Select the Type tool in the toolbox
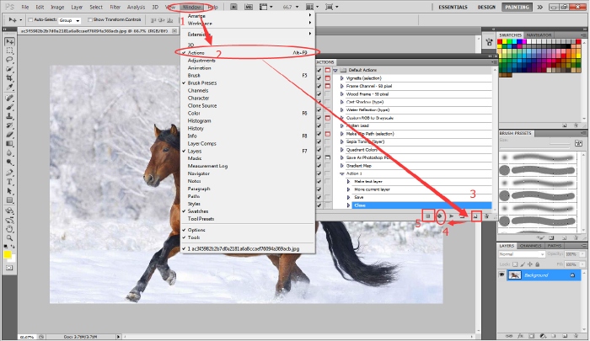Image resolution: width=590 pixels, height=341 pixels. click(10, 180)
